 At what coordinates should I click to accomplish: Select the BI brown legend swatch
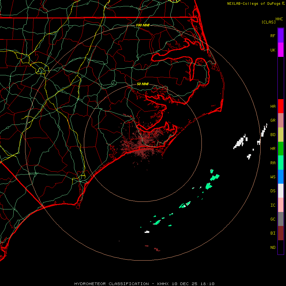coord(281,233)
